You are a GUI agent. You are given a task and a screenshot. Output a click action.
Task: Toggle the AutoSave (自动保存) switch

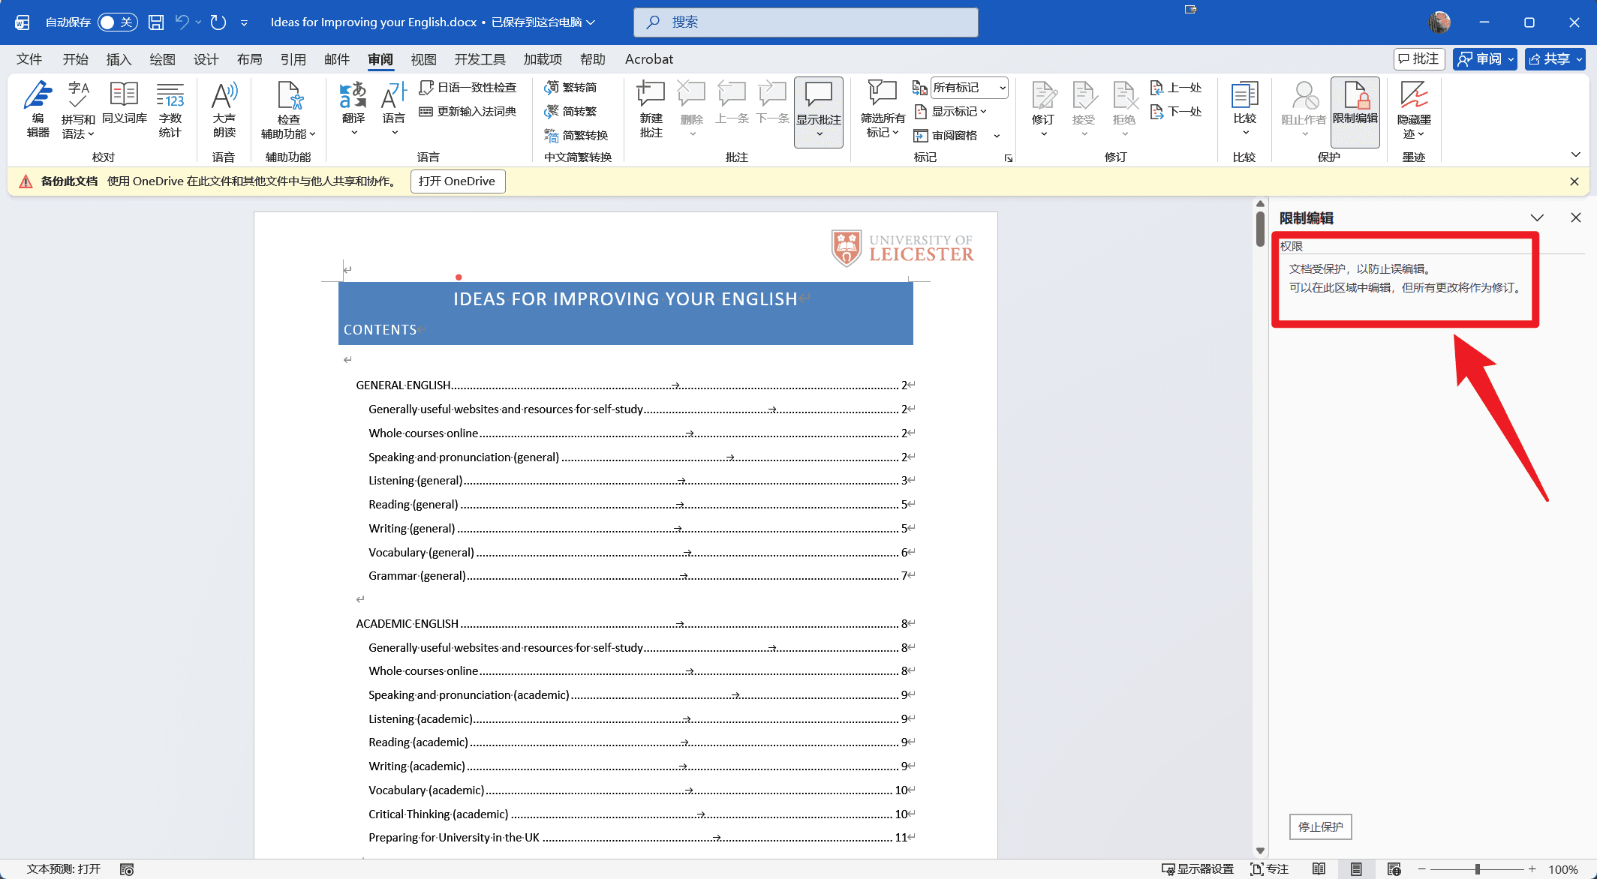coord(117,22)
